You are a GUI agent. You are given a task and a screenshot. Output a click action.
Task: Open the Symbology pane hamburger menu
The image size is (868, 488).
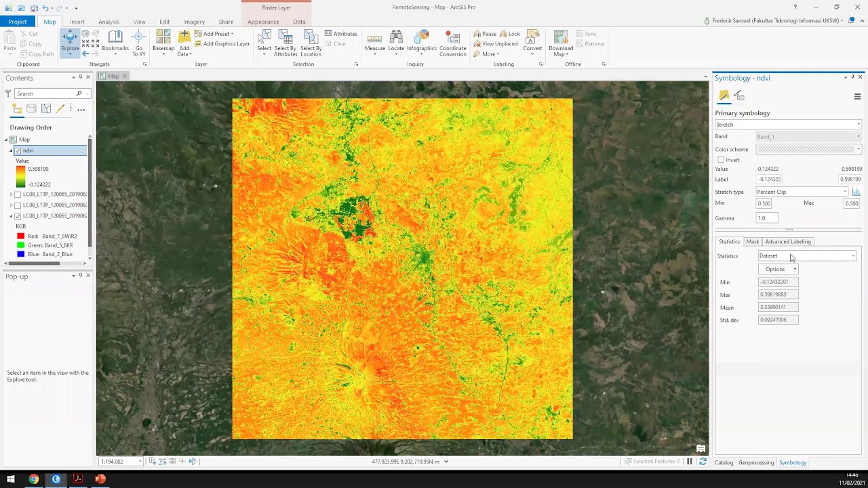[x=857, y=96]
